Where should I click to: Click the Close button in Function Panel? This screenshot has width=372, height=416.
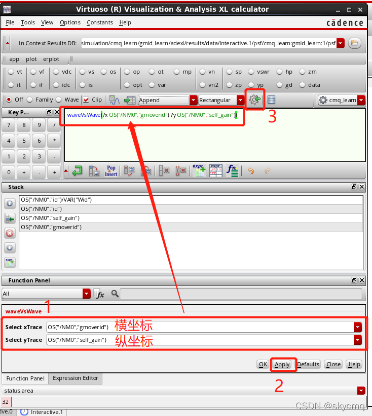333,364
